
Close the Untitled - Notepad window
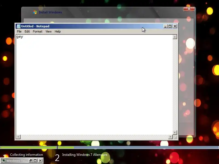[175, 26]
